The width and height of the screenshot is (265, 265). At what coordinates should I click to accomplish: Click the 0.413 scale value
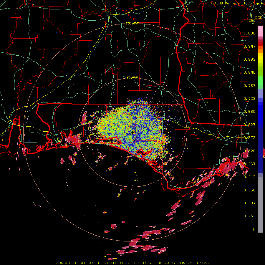click(249, 177)
